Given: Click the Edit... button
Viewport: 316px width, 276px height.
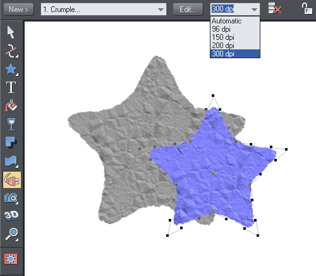Looking at the screenshot, I should pos(188,9).
